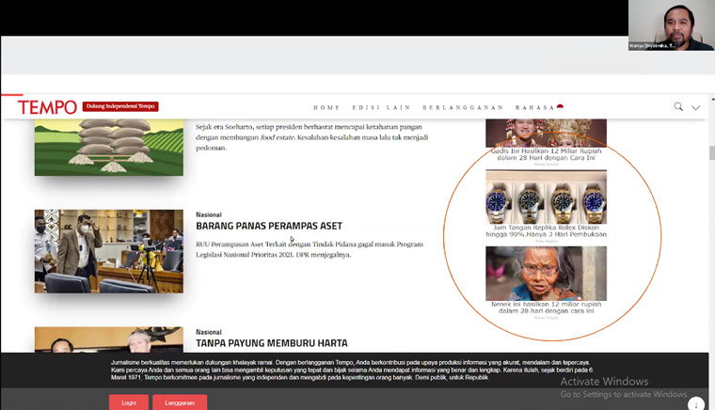This screenshot has width=715, height=410.
Task: Click the TEMPO logo
Action: click(x=47, y=107)
